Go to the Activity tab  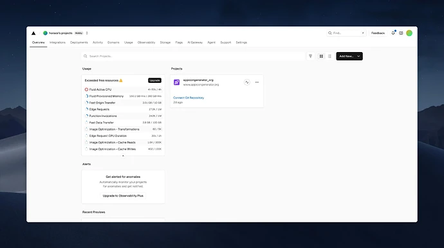(x=98, y=42)
